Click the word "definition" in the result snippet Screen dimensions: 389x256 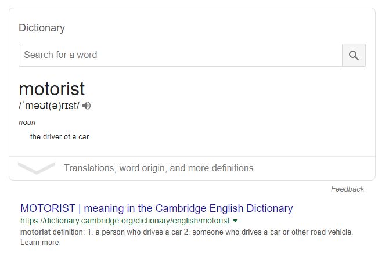point(70,232)
